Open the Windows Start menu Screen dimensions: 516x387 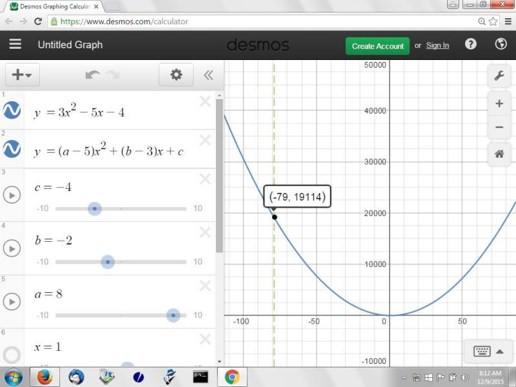[x=12, y=377]
